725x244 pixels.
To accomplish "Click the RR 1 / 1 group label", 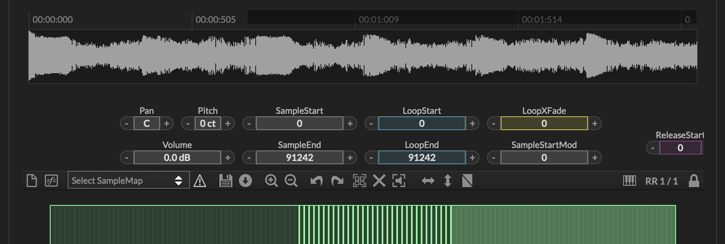I will tap(661, 181).
